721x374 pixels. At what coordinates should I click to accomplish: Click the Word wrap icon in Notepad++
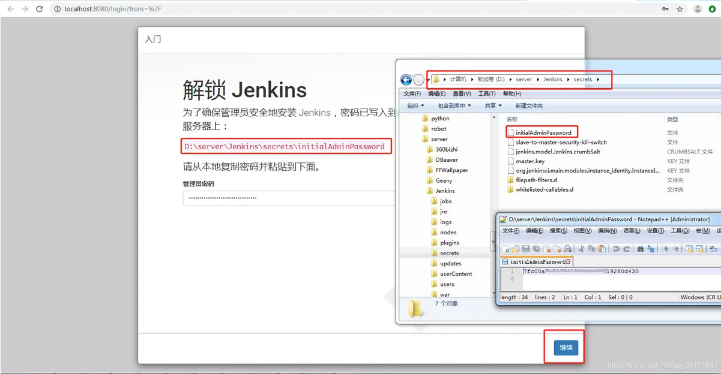click(714, 249)
